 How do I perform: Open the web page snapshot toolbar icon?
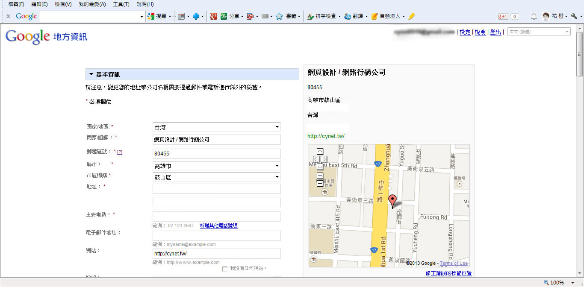181,16
